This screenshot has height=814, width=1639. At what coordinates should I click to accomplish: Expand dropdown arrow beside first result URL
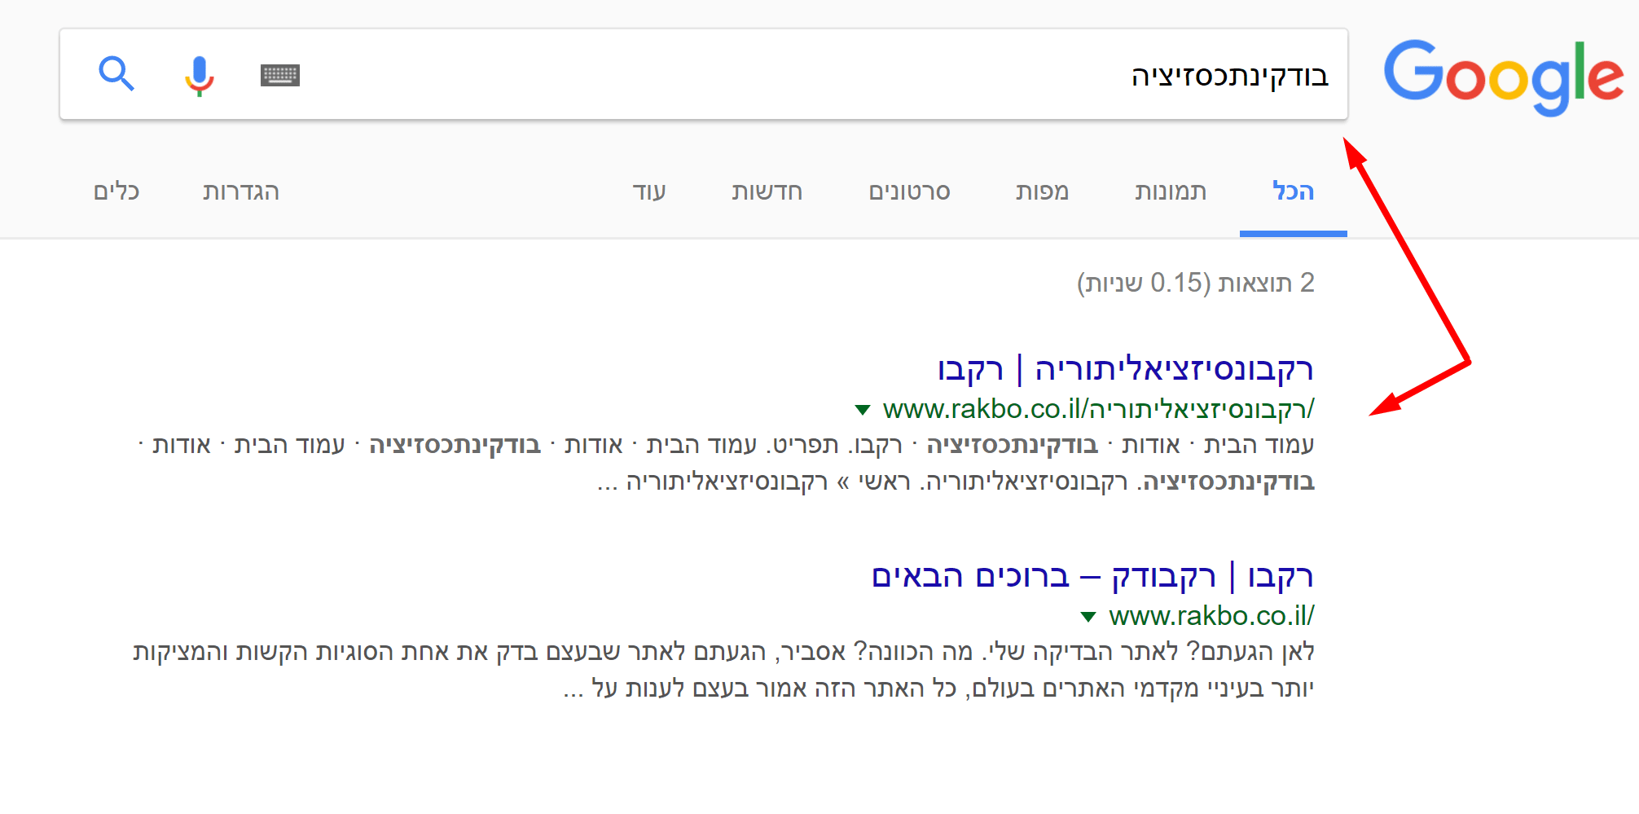(863, 410)
